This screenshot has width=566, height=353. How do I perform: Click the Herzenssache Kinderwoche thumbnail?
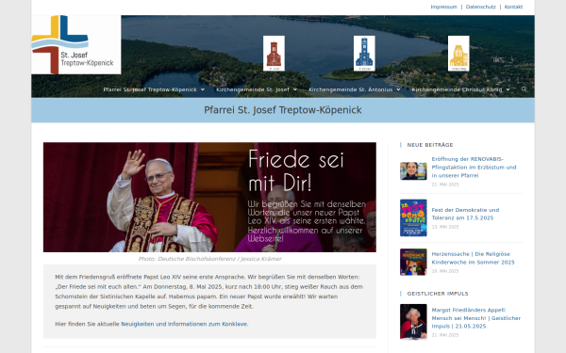pos(413,262)
